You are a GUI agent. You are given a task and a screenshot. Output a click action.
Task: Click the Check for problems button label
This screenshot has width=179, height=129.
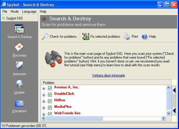(x=63, y=37)
